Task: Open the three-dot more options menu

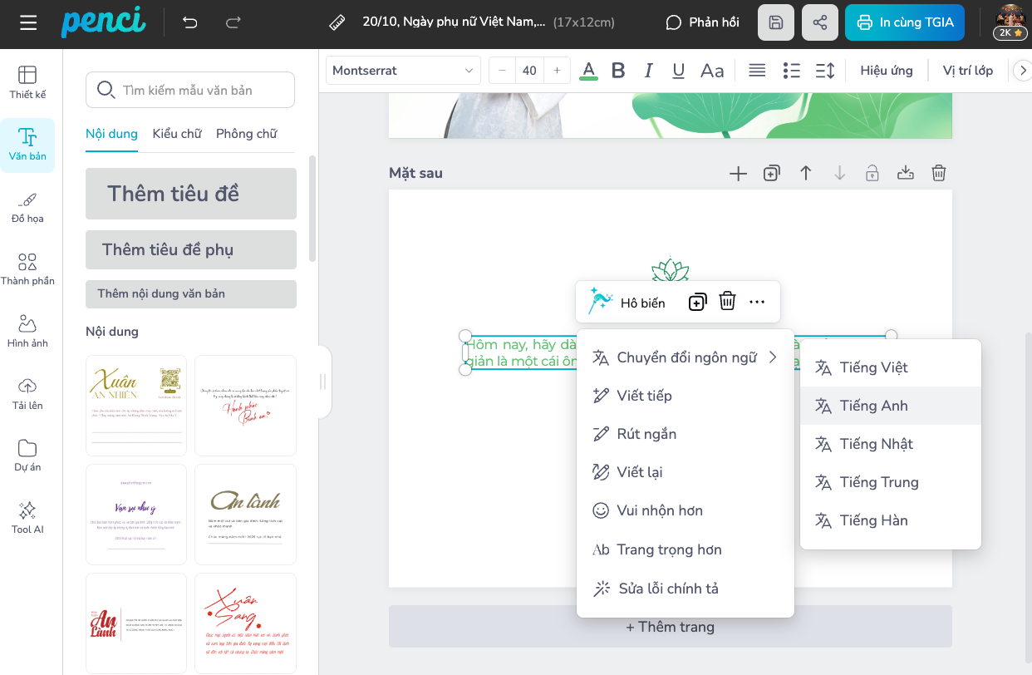Action: [757, 302]
